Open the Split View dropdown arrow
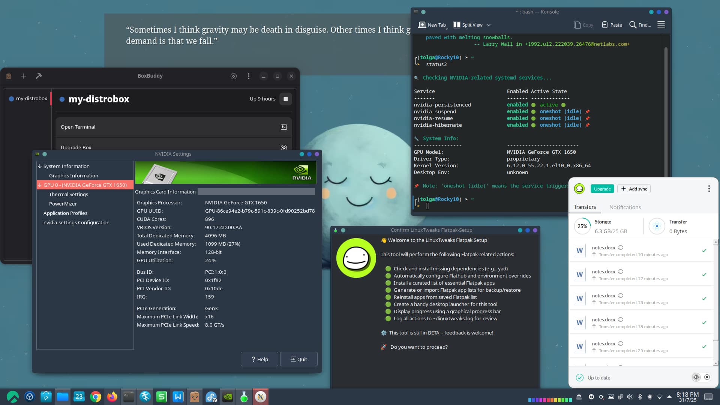The height and width of the screenshot is (405, 720). (489, 25)
